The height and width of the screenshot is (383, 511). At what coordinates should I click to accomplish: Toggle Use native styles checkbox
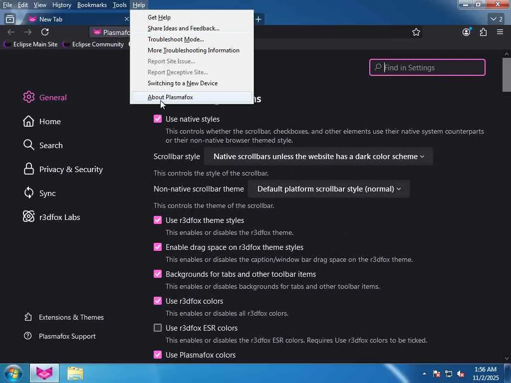(x=157, y=119)
